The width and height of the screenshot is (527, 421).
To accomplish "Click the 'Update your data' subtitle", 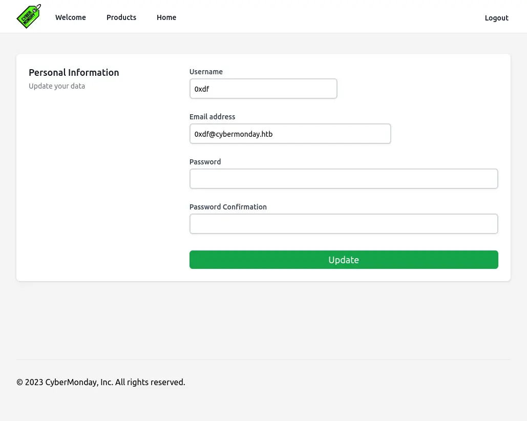I will [x=57, y=86].
